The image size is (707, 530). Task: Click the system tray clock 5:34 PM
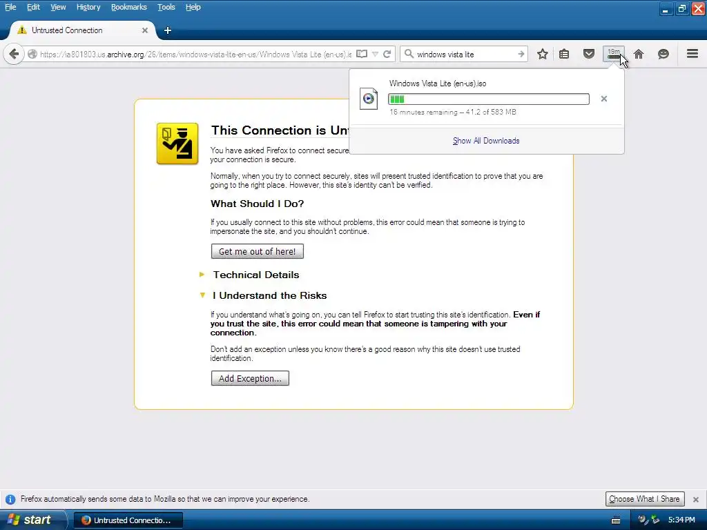[x=681, y=520]
